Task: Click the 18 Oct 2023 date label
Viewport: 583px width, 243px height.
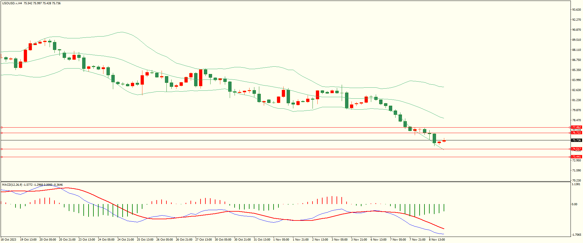Action: 9,240
